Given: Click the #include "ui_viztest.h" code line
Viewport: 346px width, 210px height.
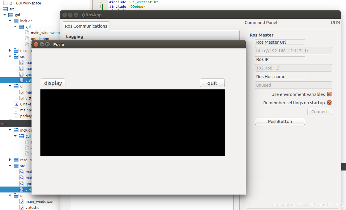Looking at the screenshot, I should 133,2.
